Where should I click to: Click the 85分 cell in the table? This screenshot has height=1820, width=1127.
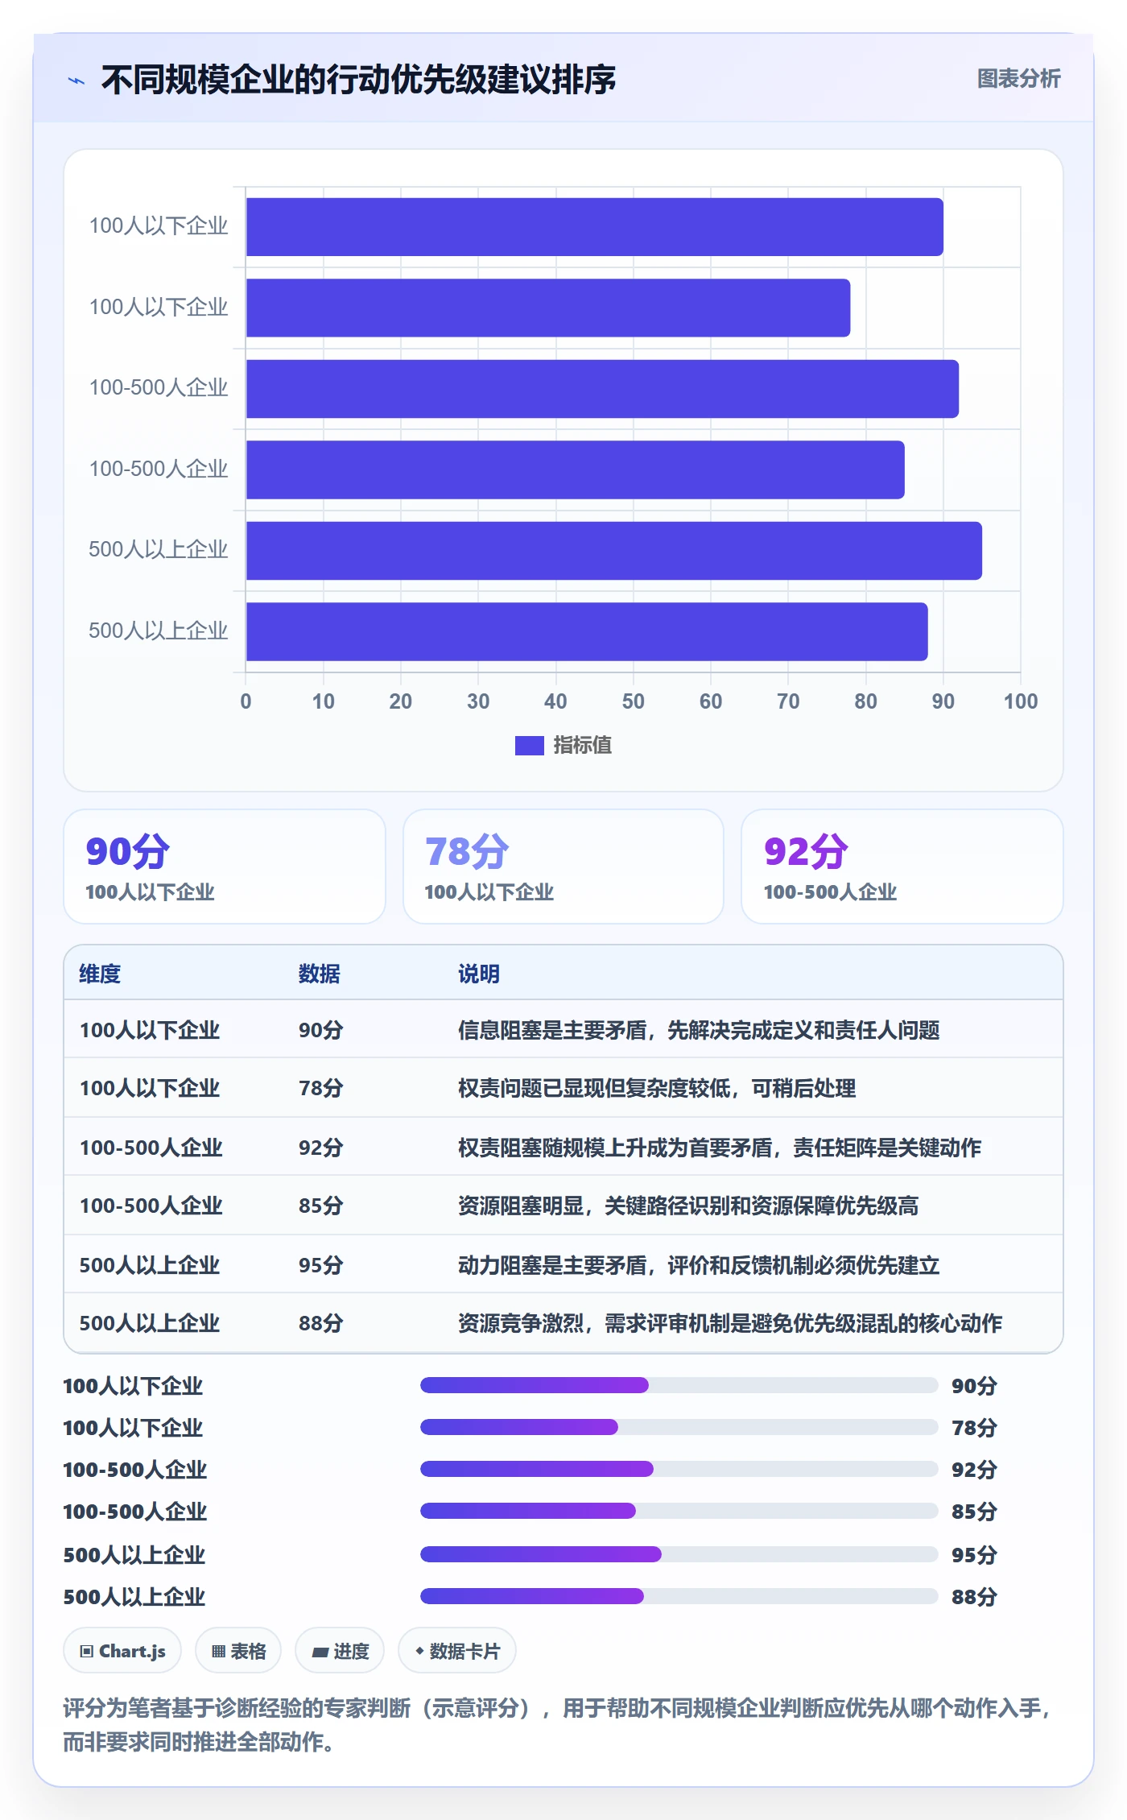click(x=320, y=1206)
